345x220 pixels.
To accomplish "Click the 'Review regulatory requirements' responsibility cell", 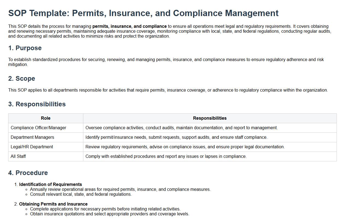I will (185, 147).
